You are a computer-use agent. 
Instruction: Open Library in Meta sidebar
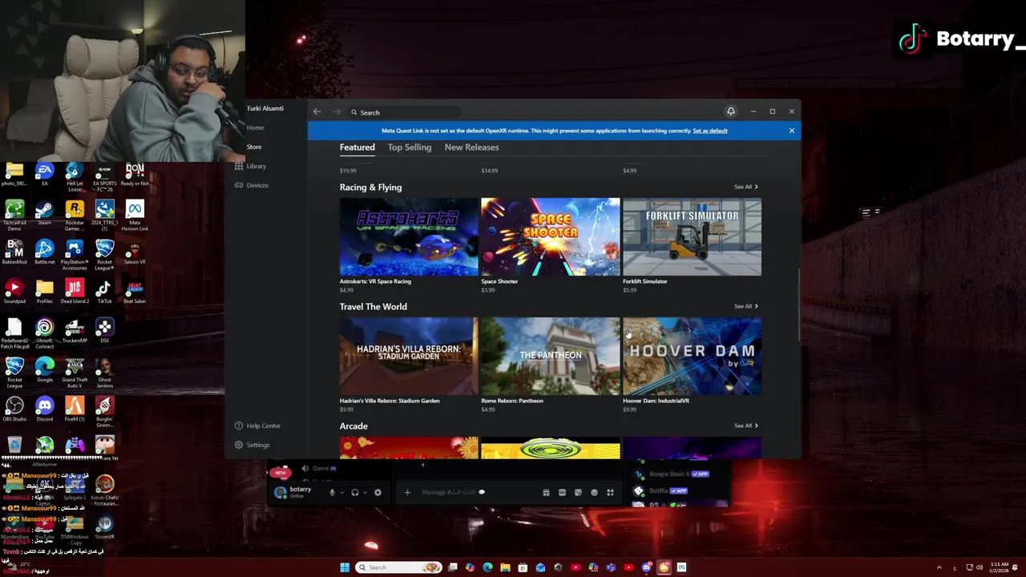[x=251, y=166]
